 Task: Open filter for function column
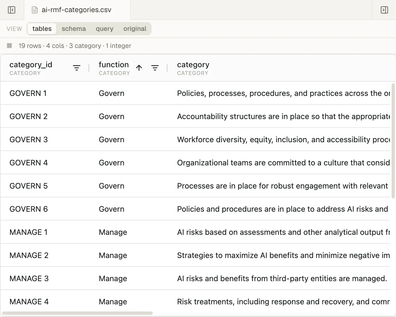[x=155, y=68]
